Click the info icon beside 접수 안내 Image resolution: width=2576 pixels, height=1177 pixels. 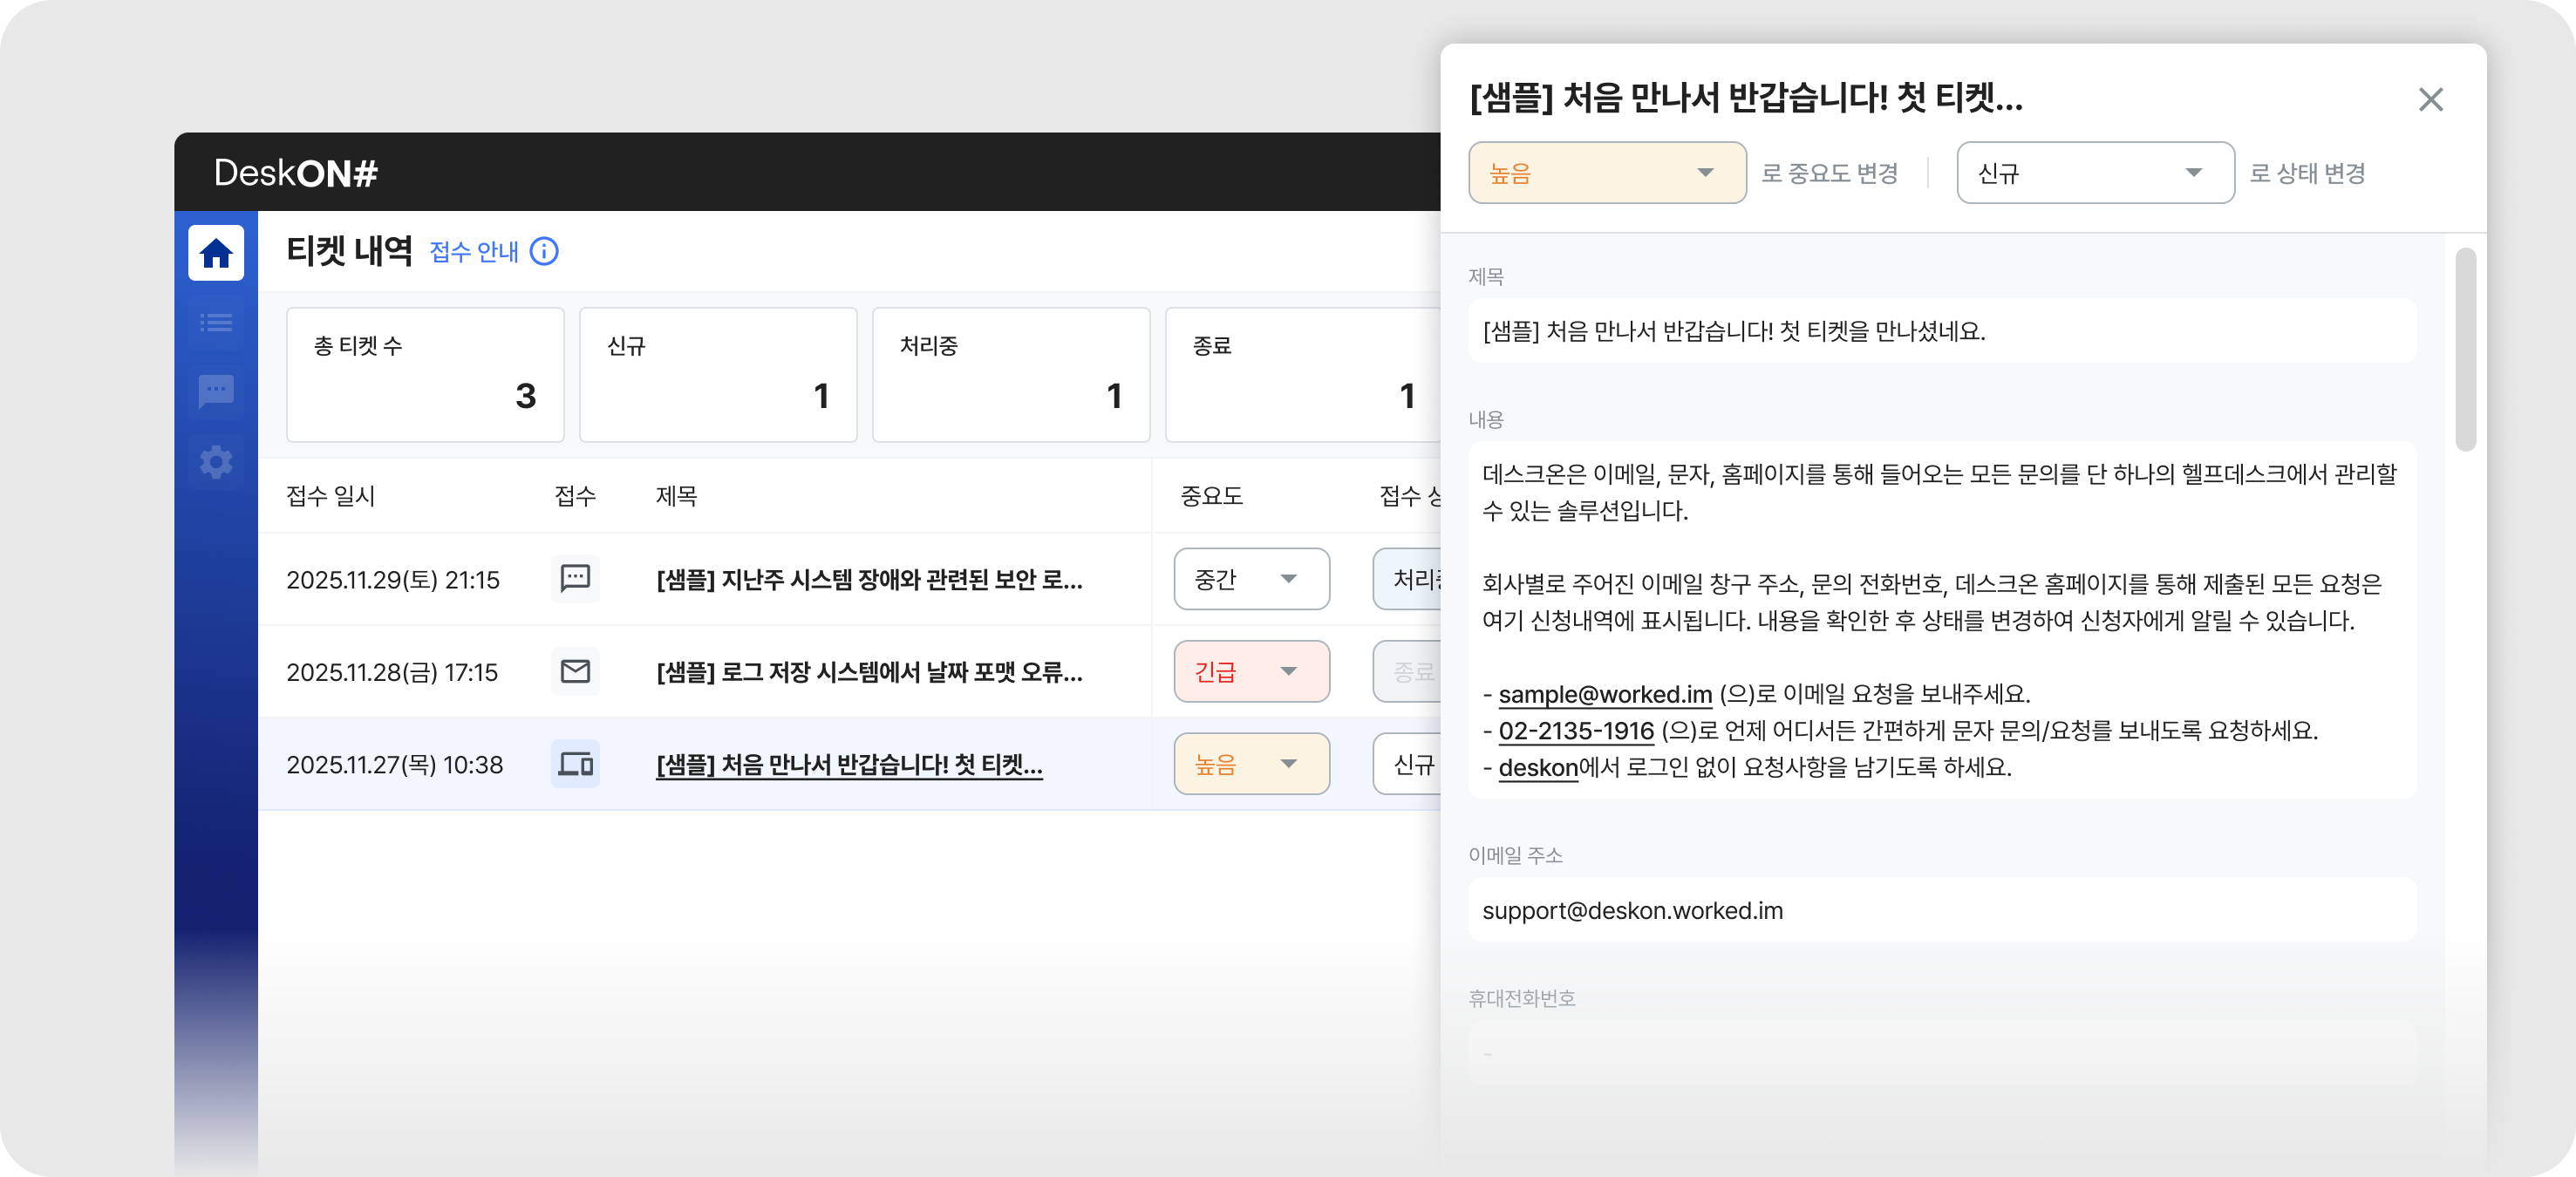coord(544,251)
